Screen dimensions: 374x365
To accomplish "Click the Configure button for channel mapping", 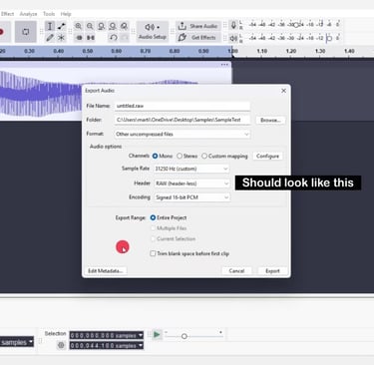I will 267,156.
